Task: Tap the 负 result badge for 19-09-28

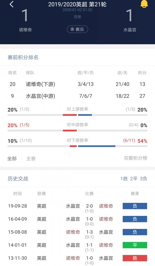Action: point(135,206)
